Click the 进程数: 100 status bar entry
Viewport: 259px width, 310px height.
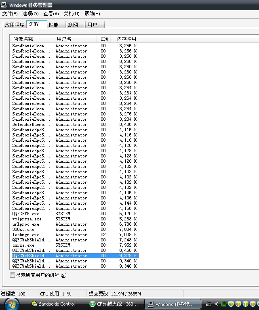[13, 294]
